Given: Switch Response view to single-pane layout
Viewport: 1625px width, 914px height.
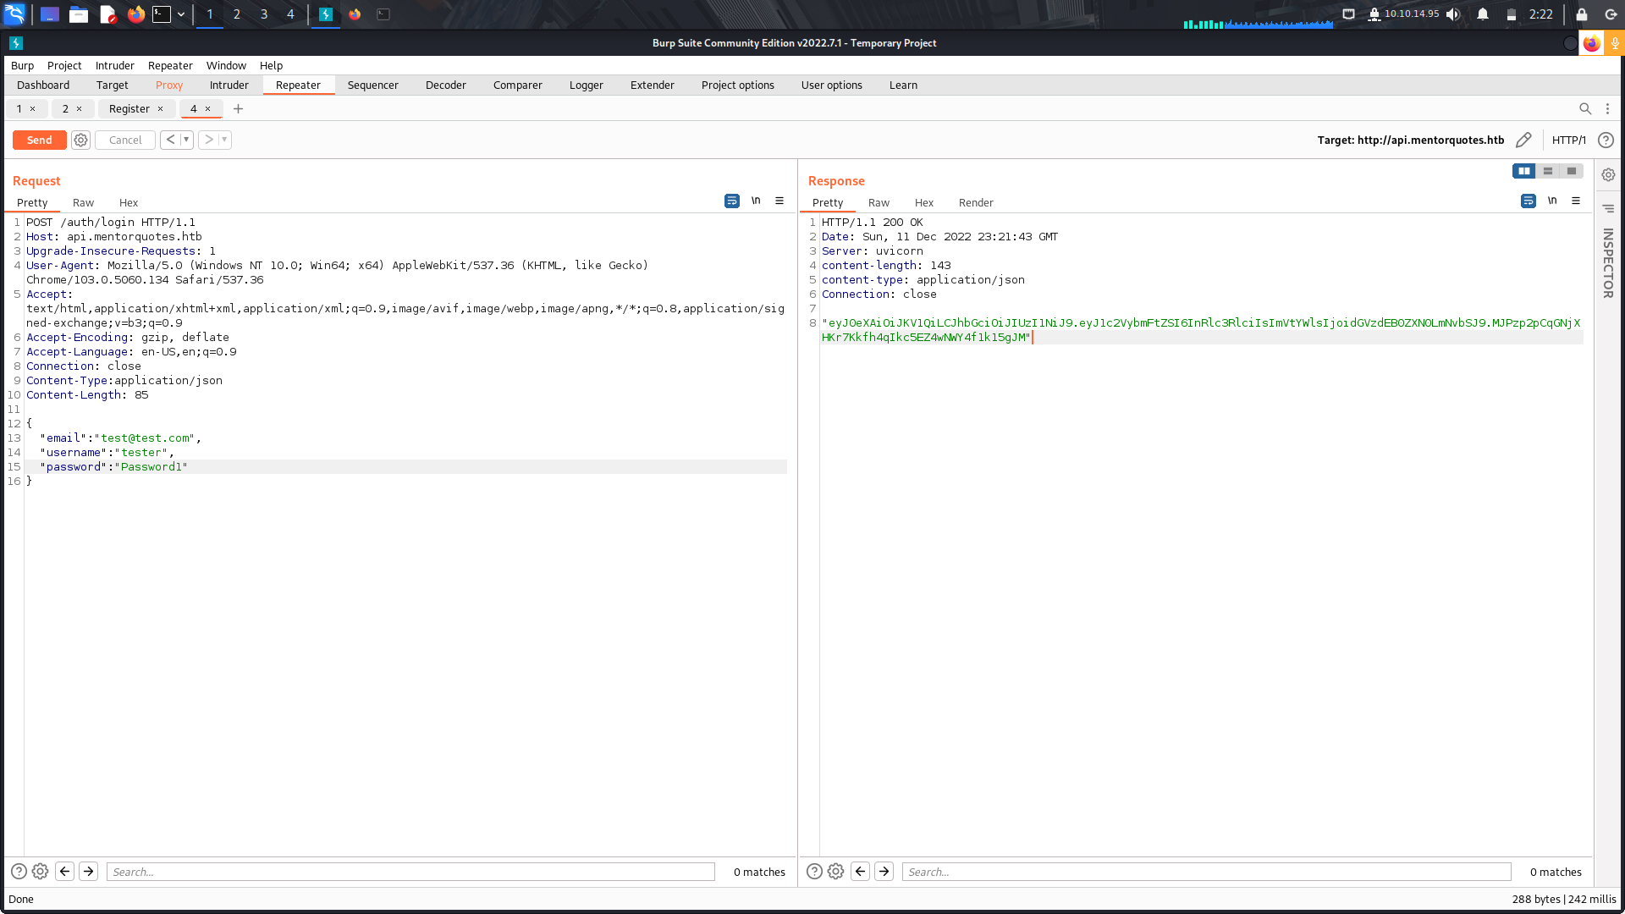Looking at the screenshot, I should (1572, 171).
